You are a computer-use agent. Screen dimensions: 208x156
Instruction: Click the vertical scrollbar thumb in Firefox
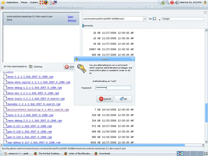206,113
